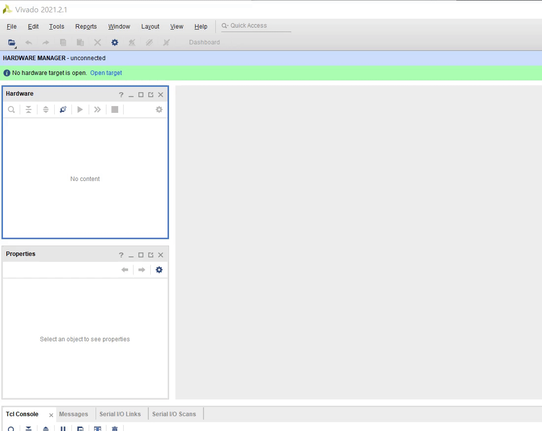Open the Window menu

pos(119,27)
